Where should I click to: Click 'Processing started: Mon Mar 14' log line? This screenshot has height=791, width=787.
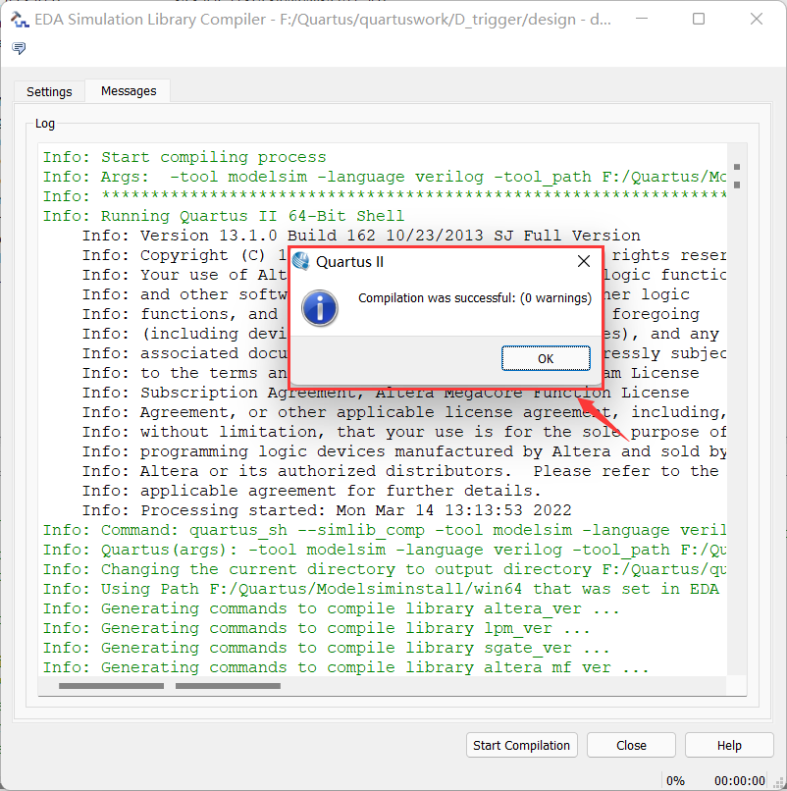click(327, 510)
